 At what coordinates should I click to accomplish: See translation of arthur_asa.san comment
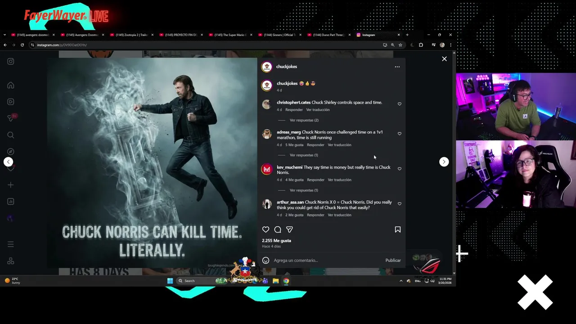tap(339, 215)
